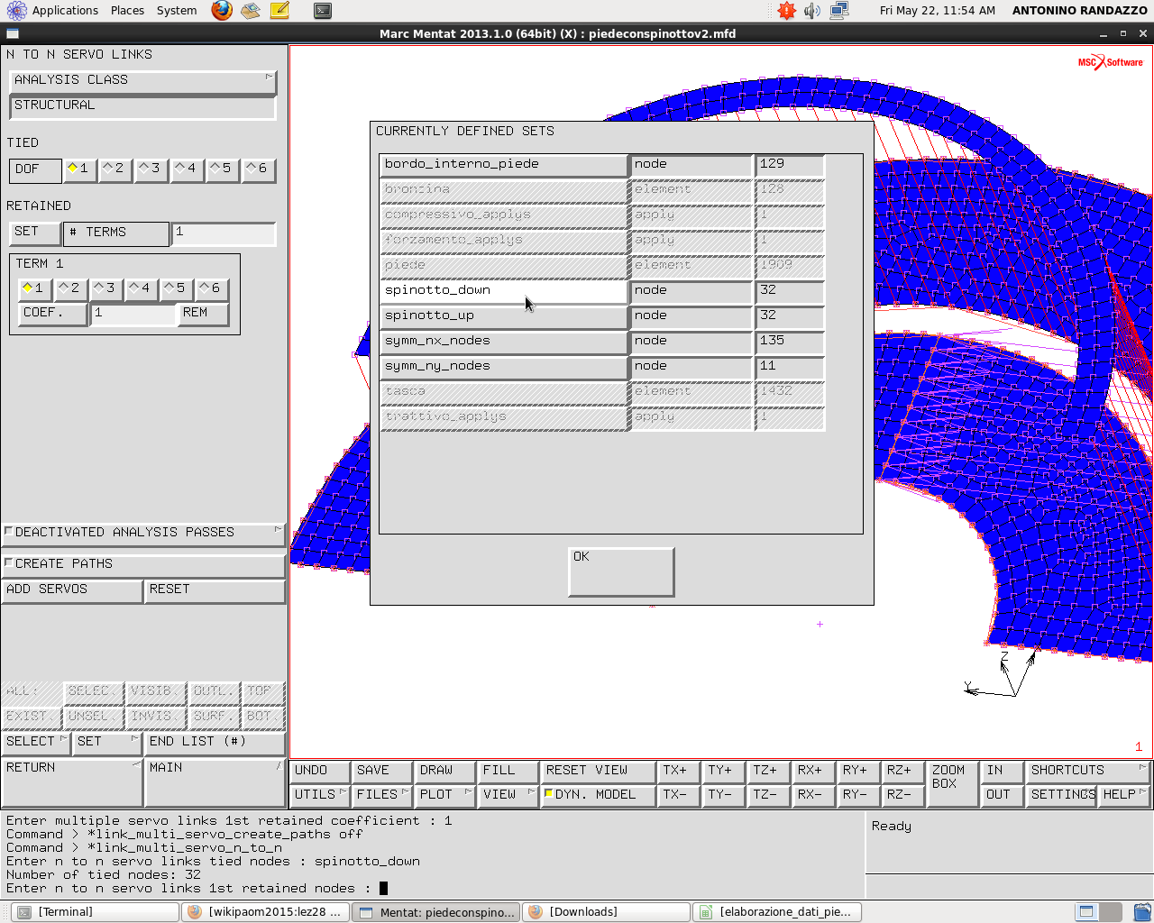Switch to the Terminal taskbar window
This screenshot has height=923, width=1154.
pos(96,912)
